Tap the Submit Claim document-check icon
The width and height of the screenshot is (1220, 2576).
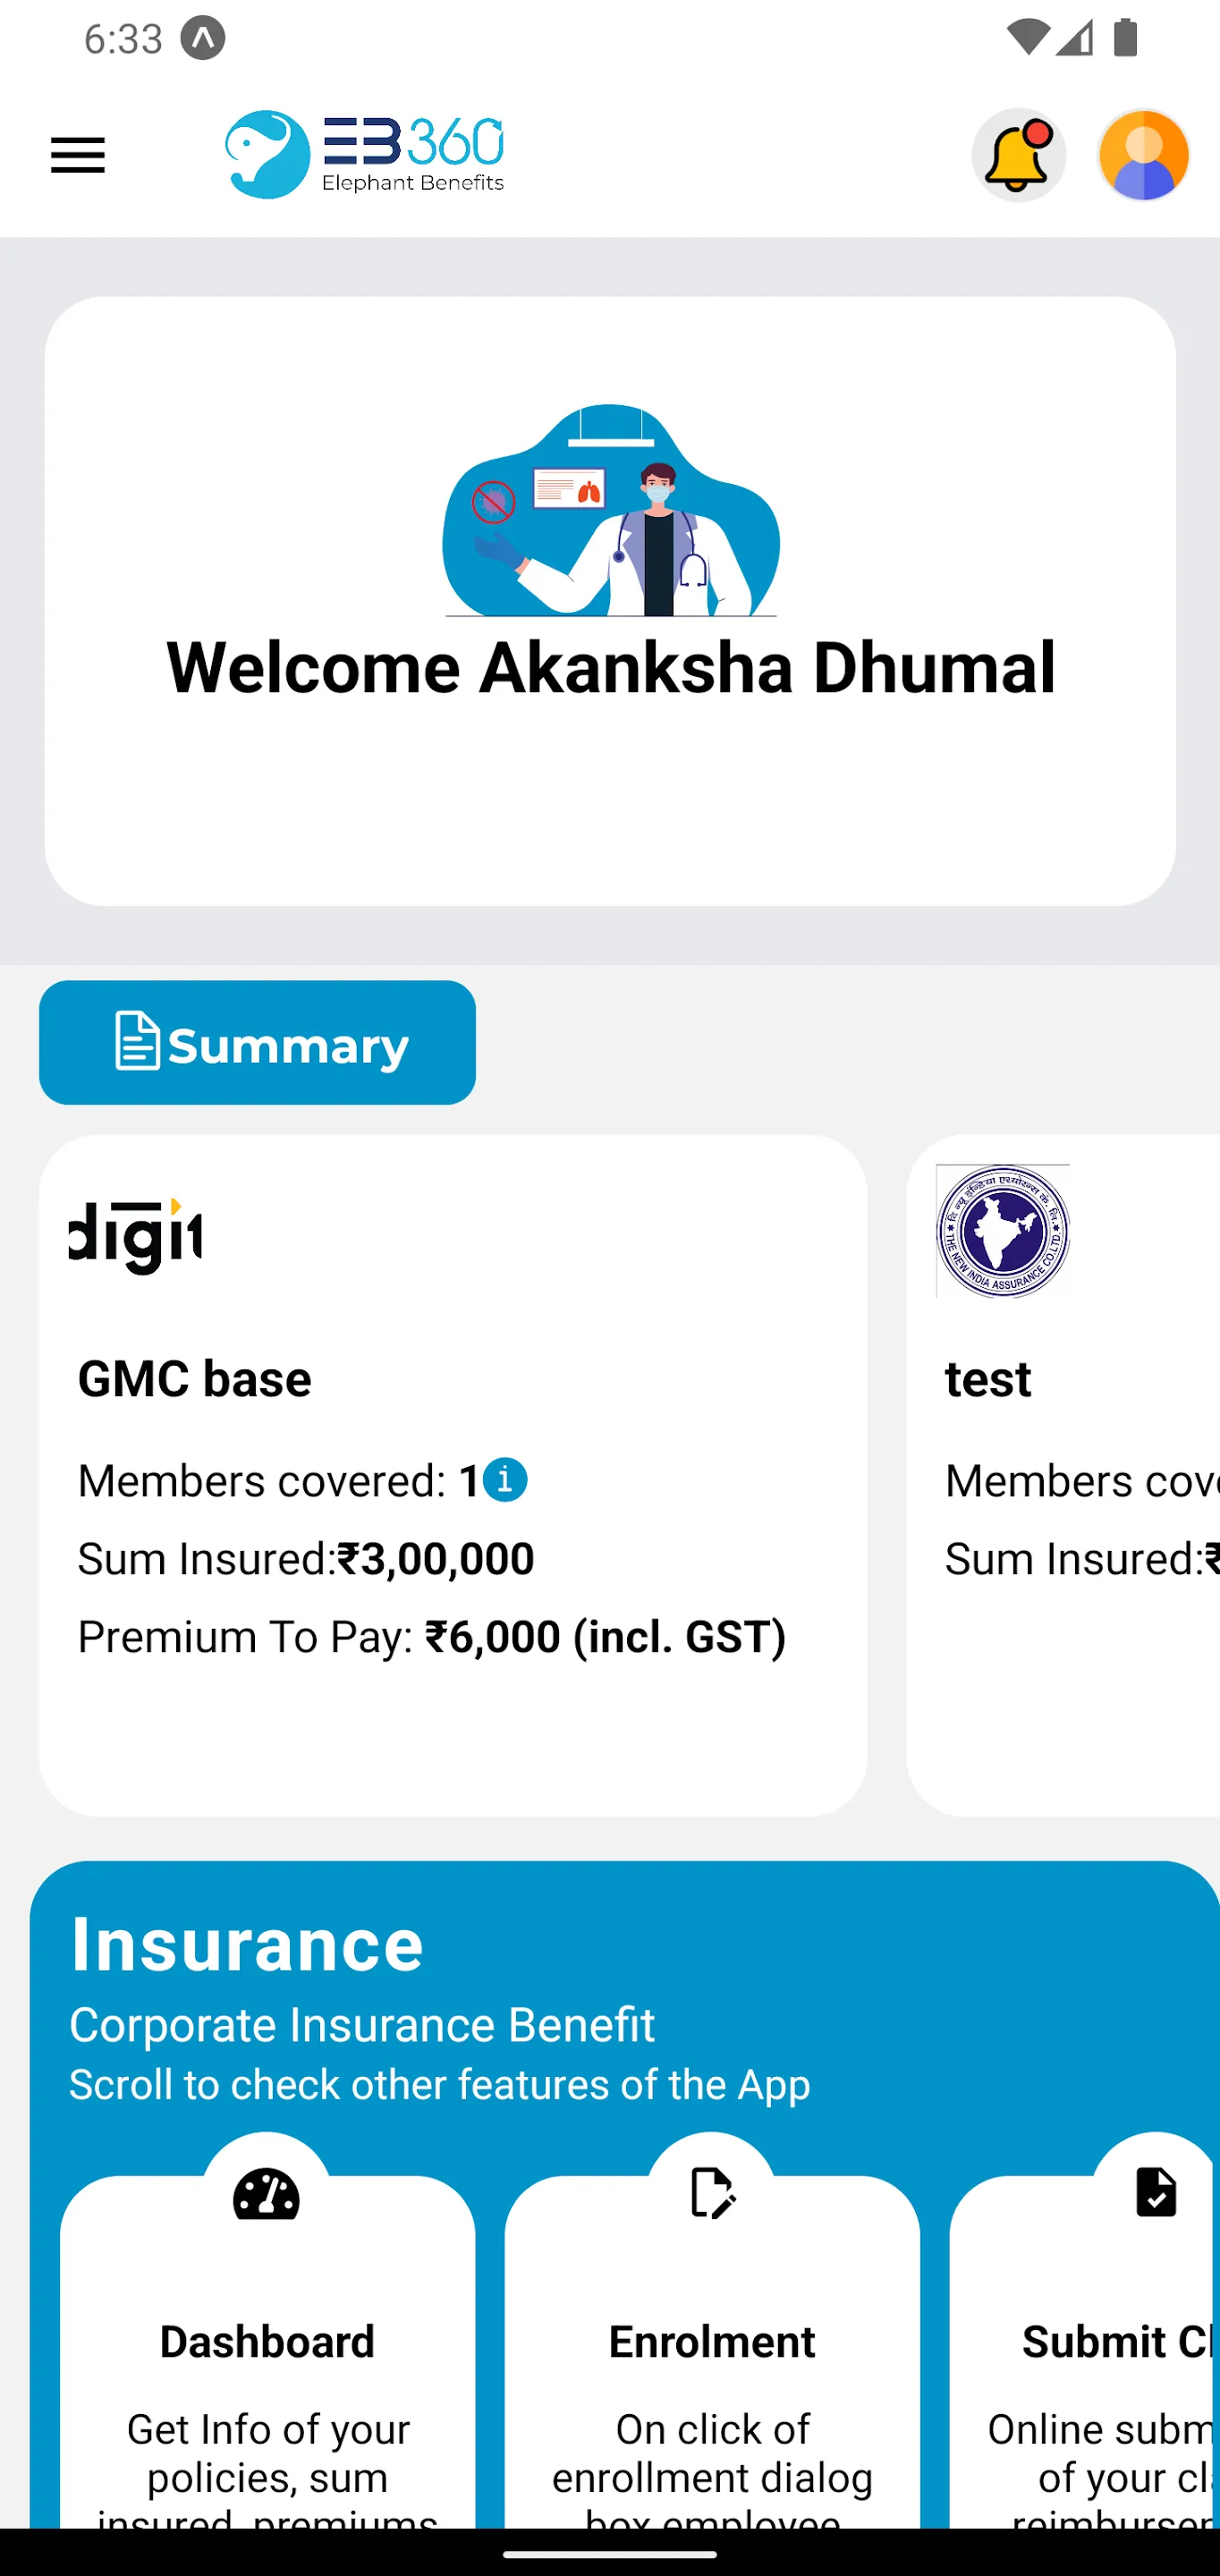tap(1156, 2193)
